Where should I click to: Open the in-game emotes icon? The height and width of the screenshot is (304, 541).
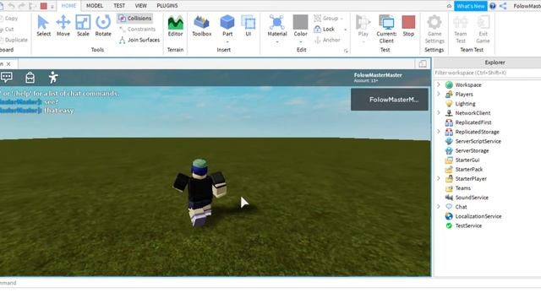pyautogui.click(x=53, y=78)
